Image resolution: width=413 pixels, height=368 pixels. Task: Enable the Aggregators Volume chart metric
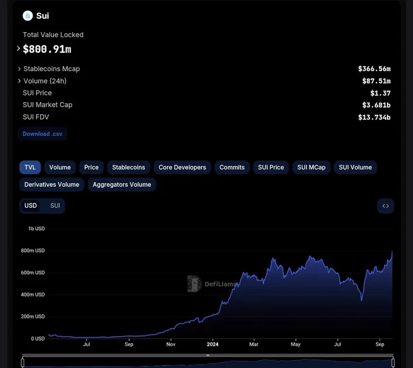click(x=122, y=185)
